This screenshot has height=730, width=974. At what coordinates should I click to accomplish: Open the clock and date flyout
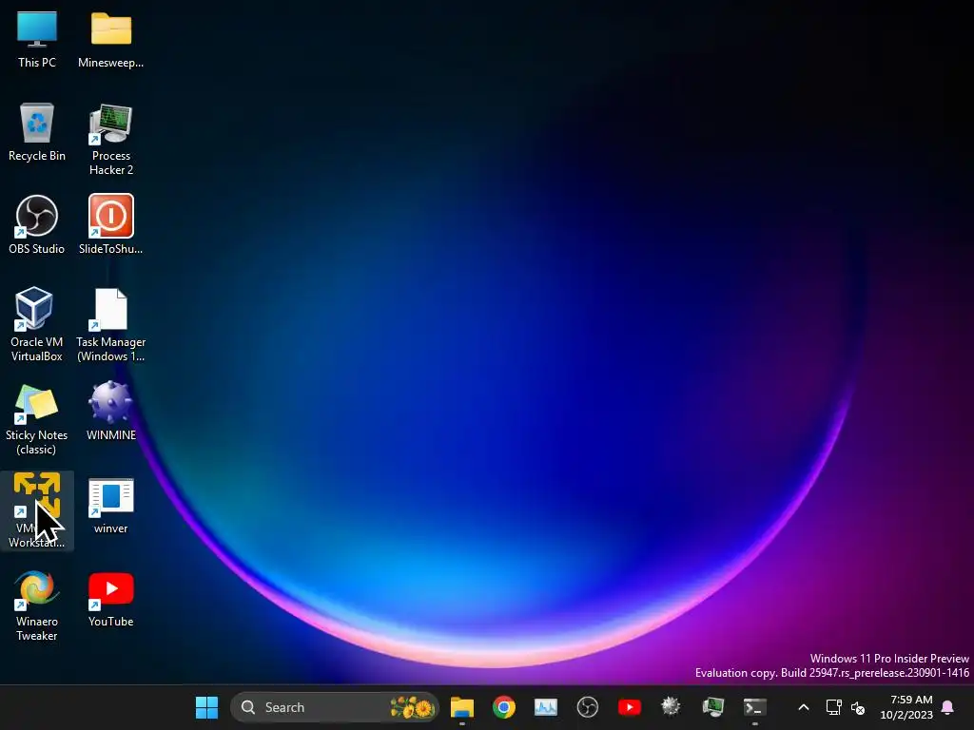click(906, 707)
